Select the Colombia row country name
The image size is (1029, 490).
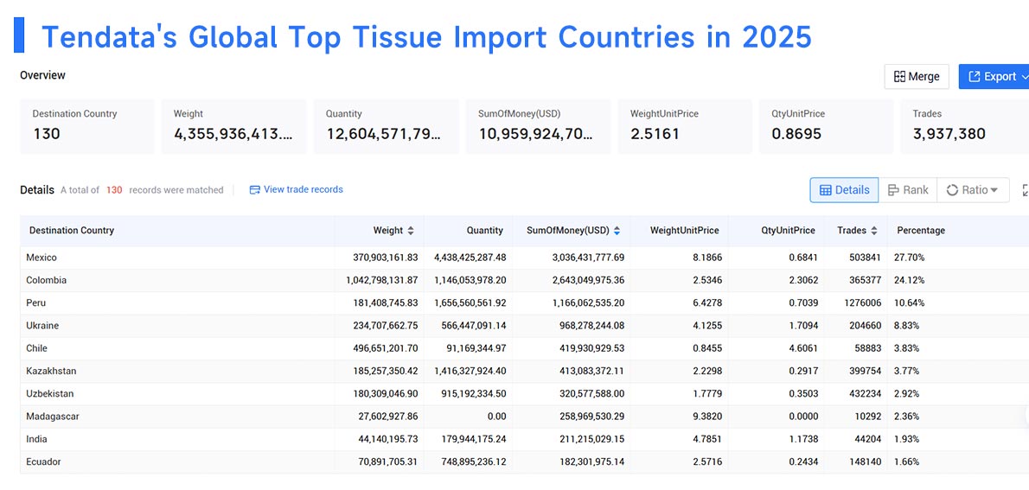(x=46, y=280)
